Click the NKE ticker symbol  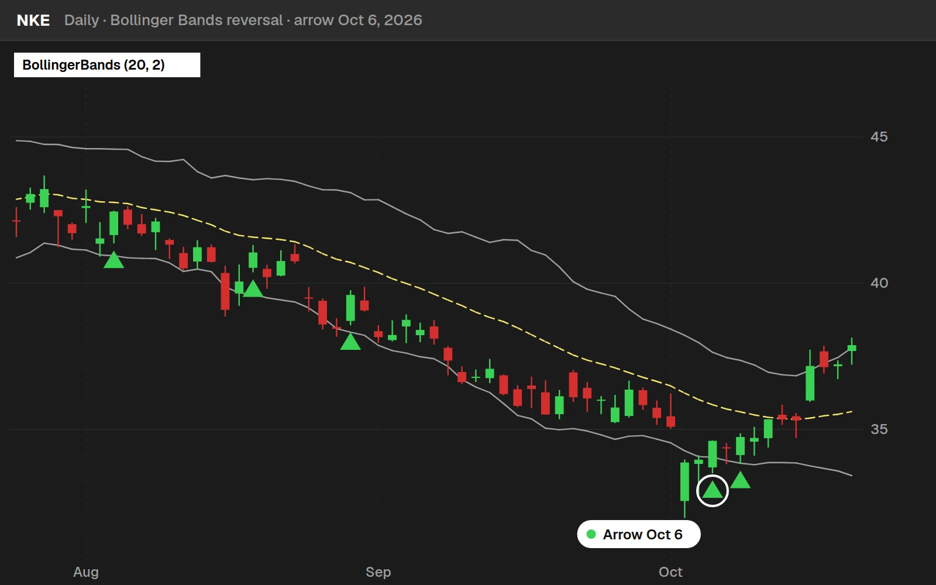pyautogui.click(x=33, y=20)
